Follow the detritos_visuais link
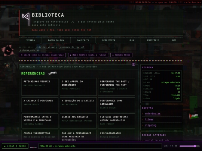Image resolution: width=202 pixels, height=151 pixels. [46, 47]
